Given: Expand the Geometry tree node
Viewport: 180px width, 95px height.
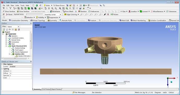Looking at the screenshot, I should point(6,36).
